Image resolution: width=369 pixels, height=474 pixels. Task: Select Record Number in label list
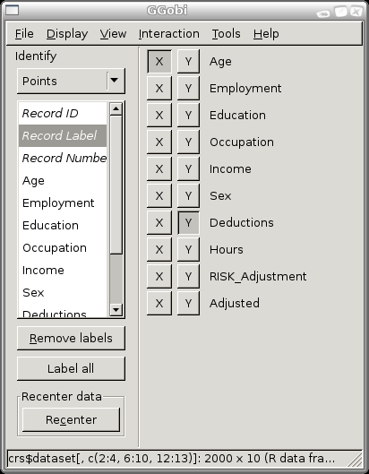pyautogui.click(x=63, y=158)
